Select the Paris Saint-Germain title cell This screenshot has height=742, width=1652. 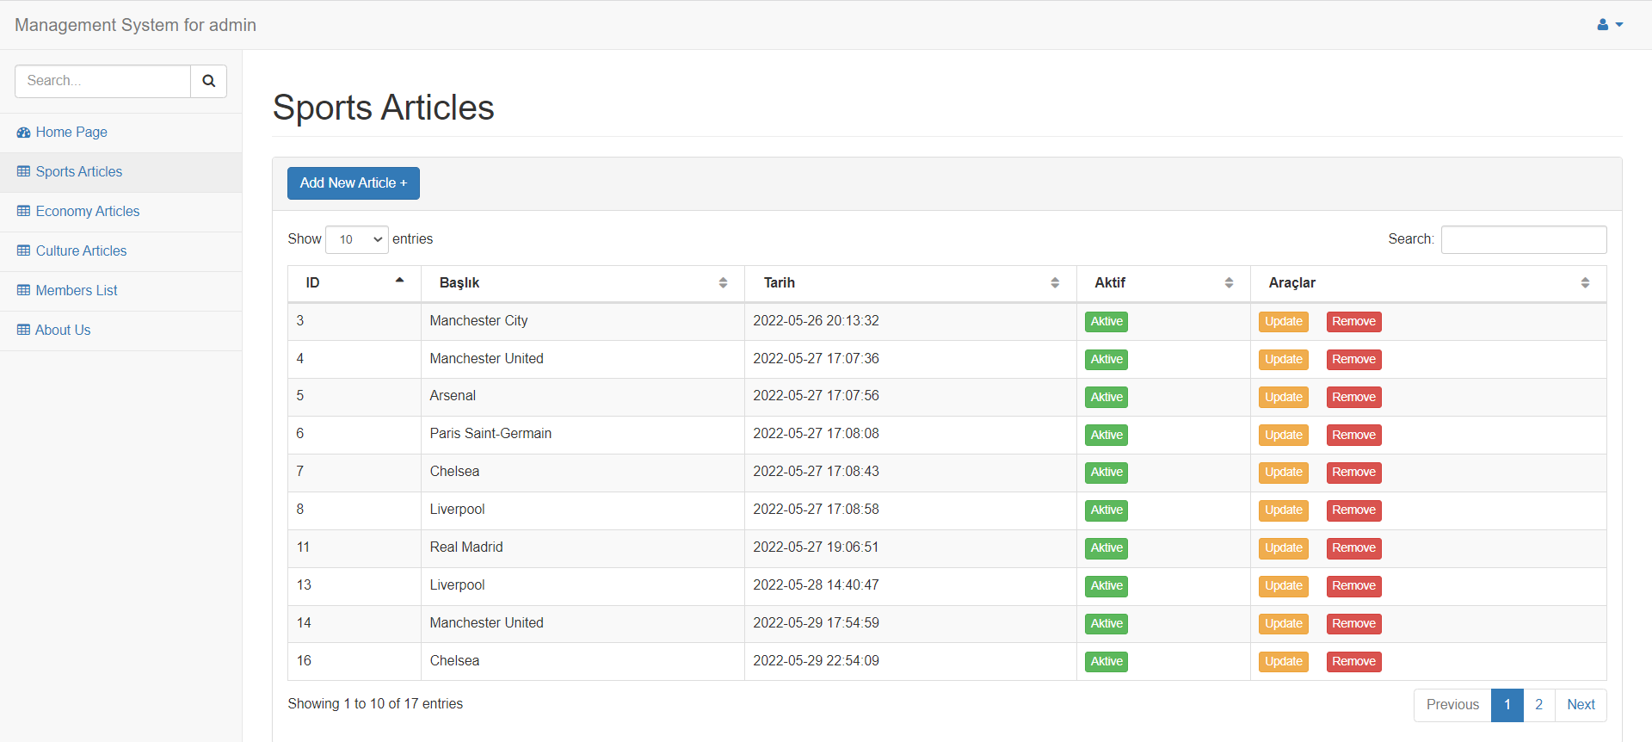pyautogui.click(x=583, y=435)
